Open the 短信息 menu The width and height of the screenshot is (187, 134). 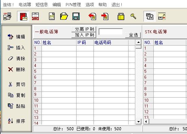pyautogui.click(x=42, y=5)
